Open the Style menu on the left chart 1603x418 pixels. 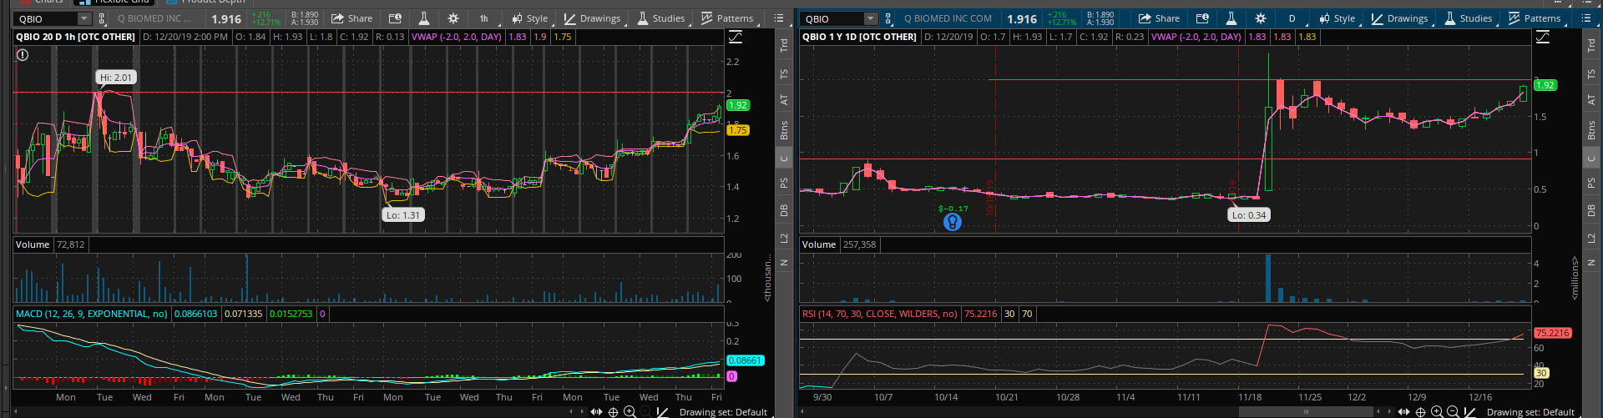[x=529, y=18]
